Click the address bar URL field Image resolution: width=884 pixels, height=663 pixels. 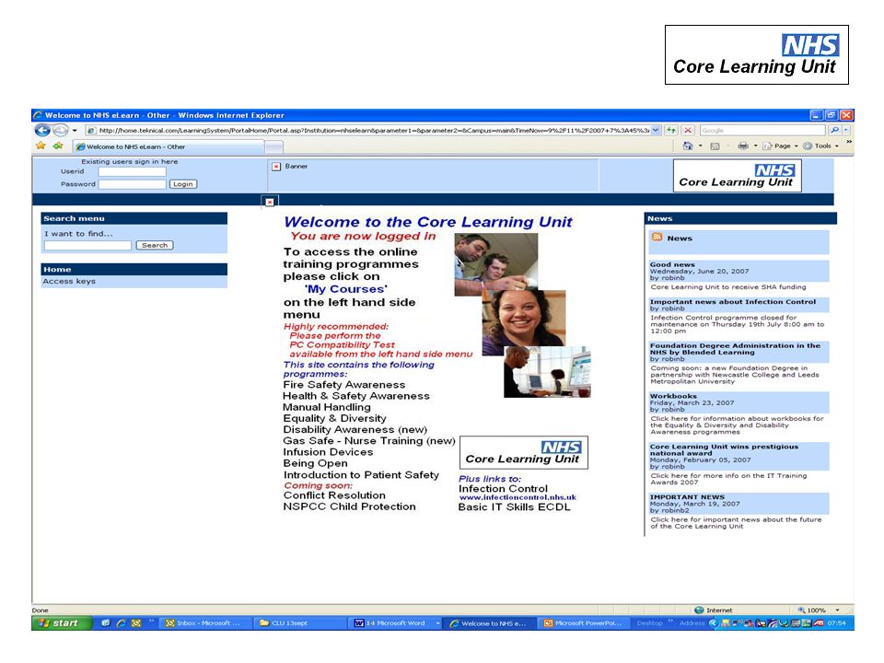click(367, 130)
